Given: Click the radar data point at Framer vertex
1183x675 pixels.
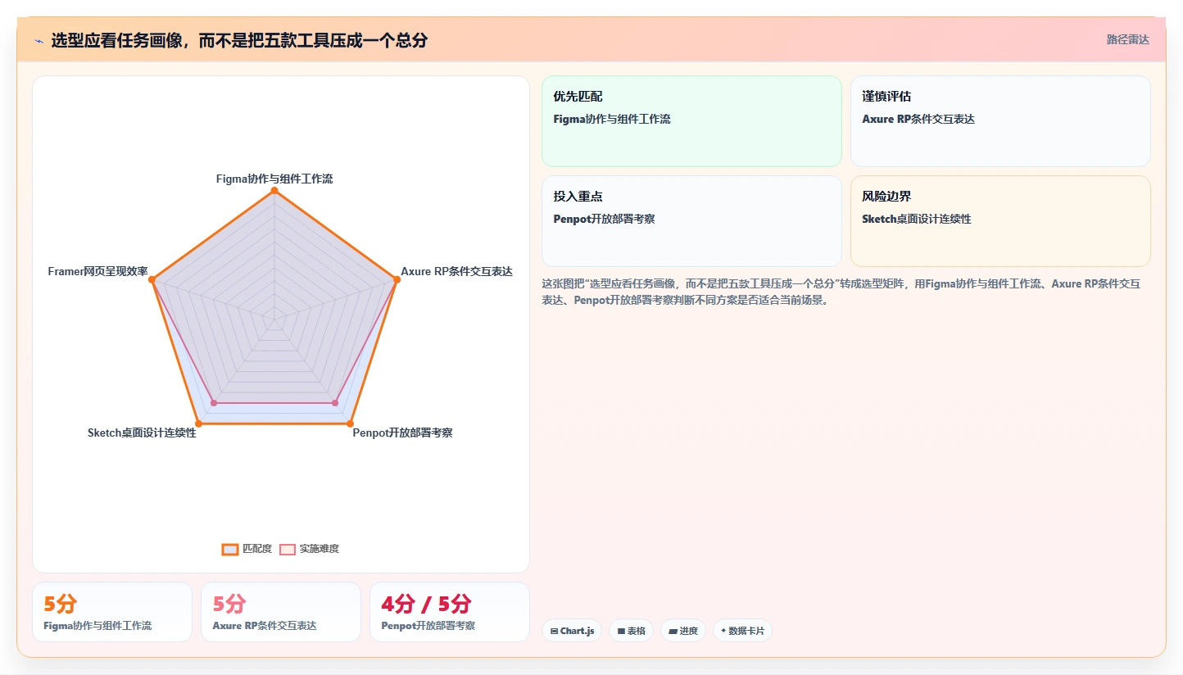Looking at the screenshot, I should pos(152,279).
